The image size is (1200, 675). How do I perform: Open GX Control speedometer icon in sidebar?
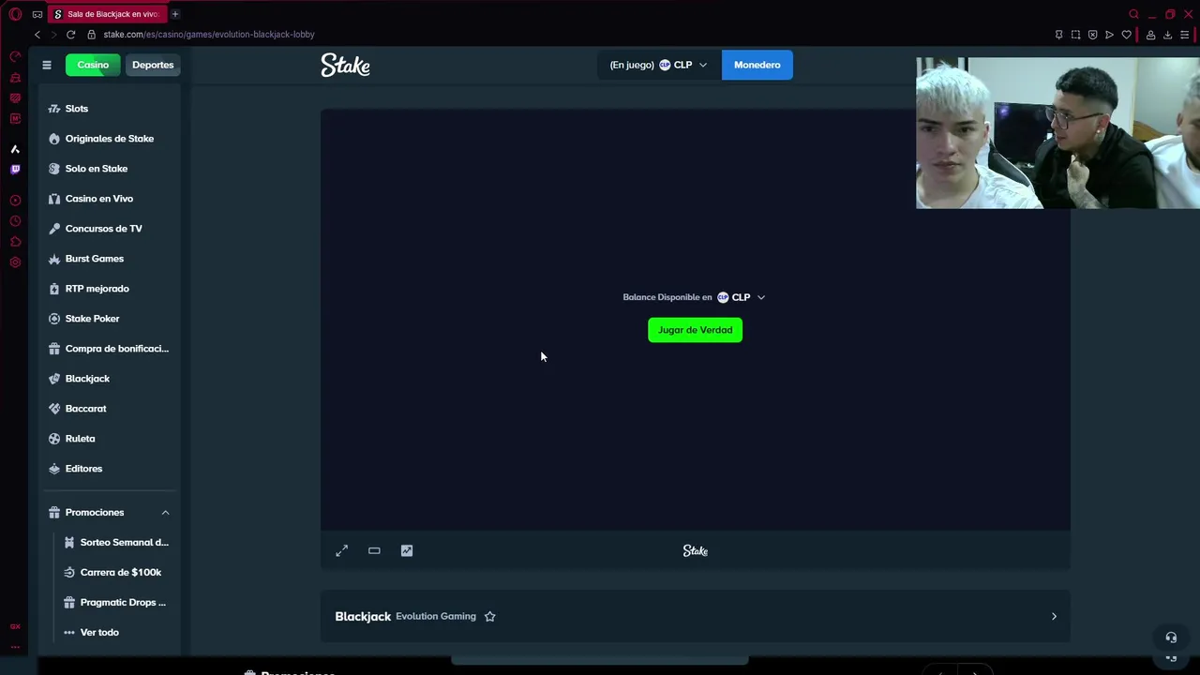15,57
